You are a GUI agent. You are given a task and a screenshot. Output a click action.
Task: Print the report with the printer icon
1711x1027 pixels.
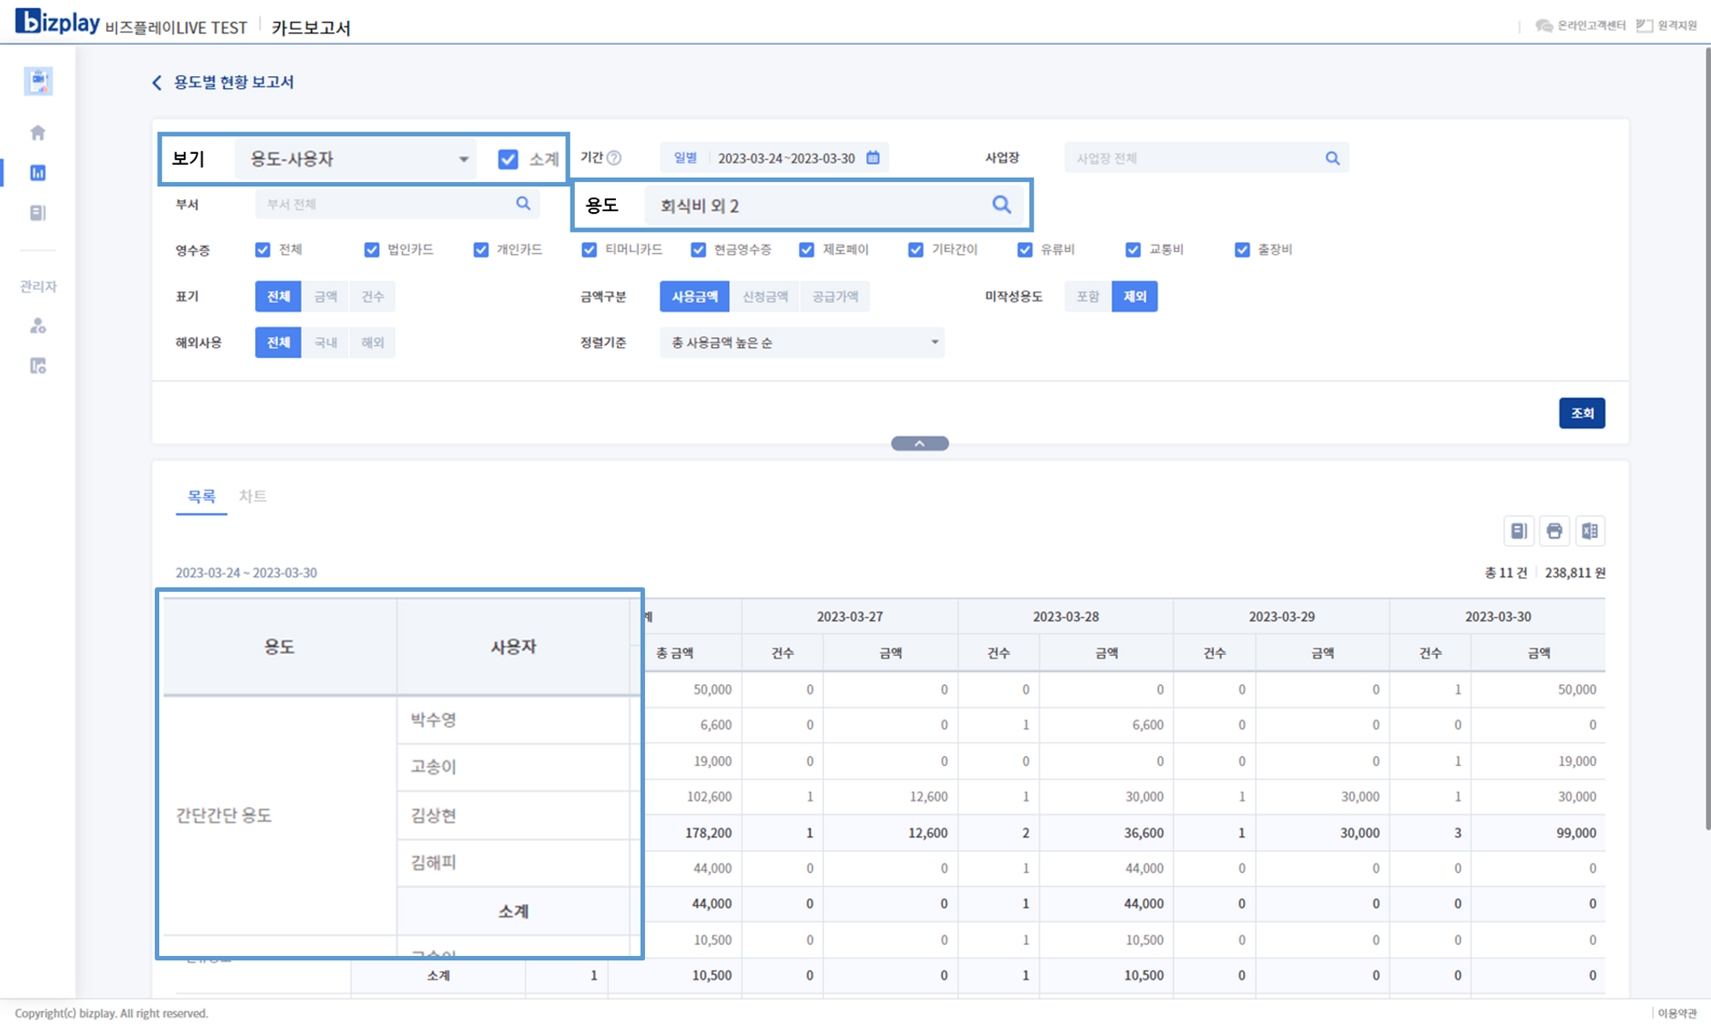point(1554,531)
